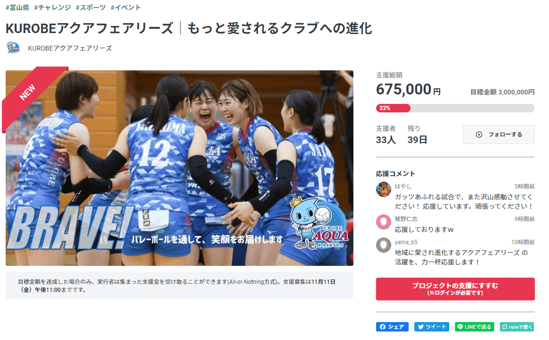Share via the LINEで送る button
The width and height of the screenshot is (549, 340).
474,327
